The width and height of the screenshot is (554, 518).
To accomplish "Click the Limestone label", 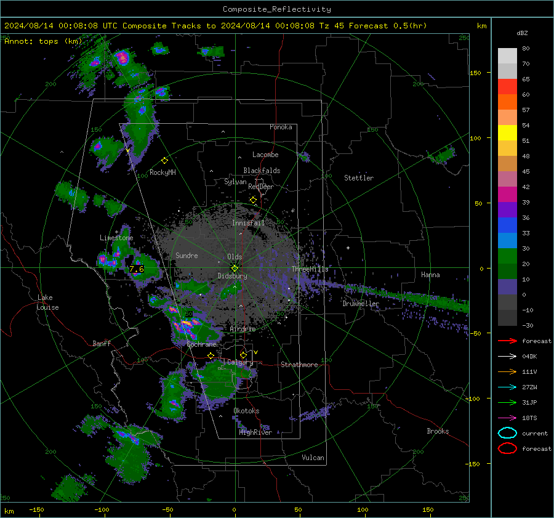I will [x=116, y=238].
